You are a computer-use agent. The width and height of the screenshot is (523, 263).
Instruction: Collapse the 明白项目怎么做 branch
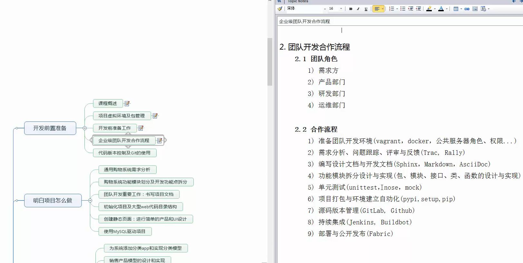[90, 201]
